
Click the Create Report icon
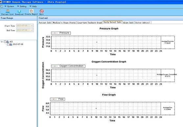pos(31,11)
